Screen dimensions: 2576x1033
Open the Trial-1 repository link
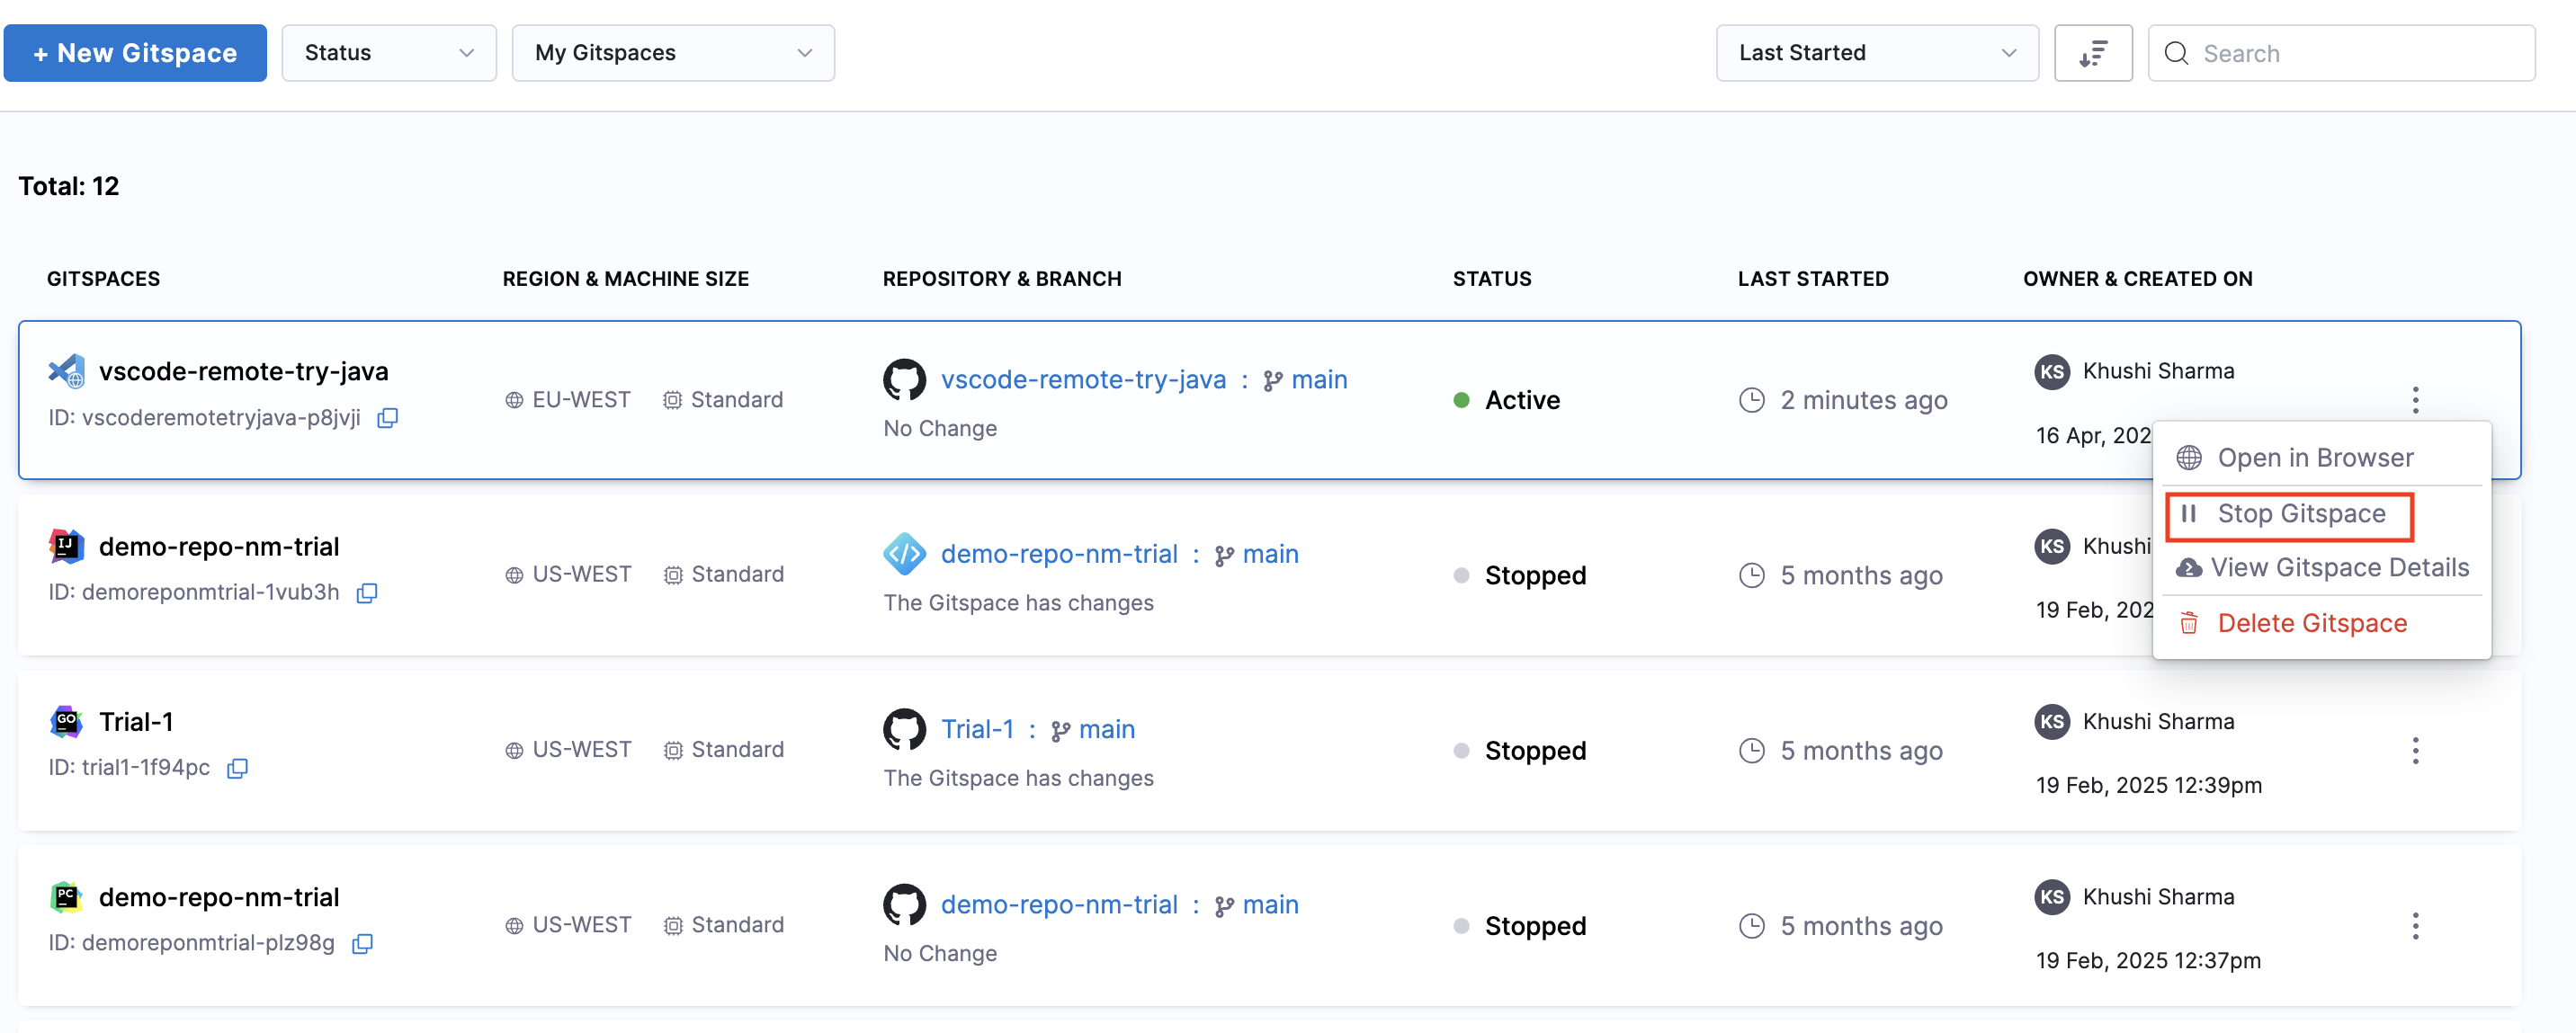point(977,730)
